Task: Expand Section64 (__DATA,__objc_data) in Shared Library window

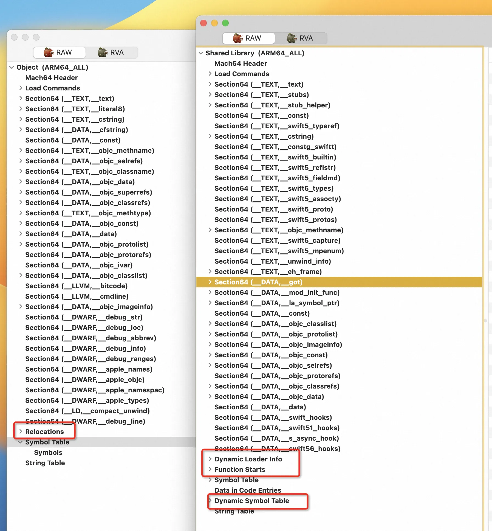Action: tap(210, 396)
